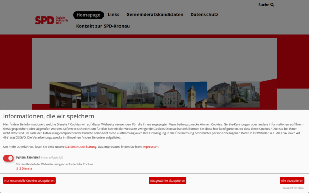This screenshot has height=193, width=309.
Task: Open the Links menu item
Action: click(x=113, y=15)
